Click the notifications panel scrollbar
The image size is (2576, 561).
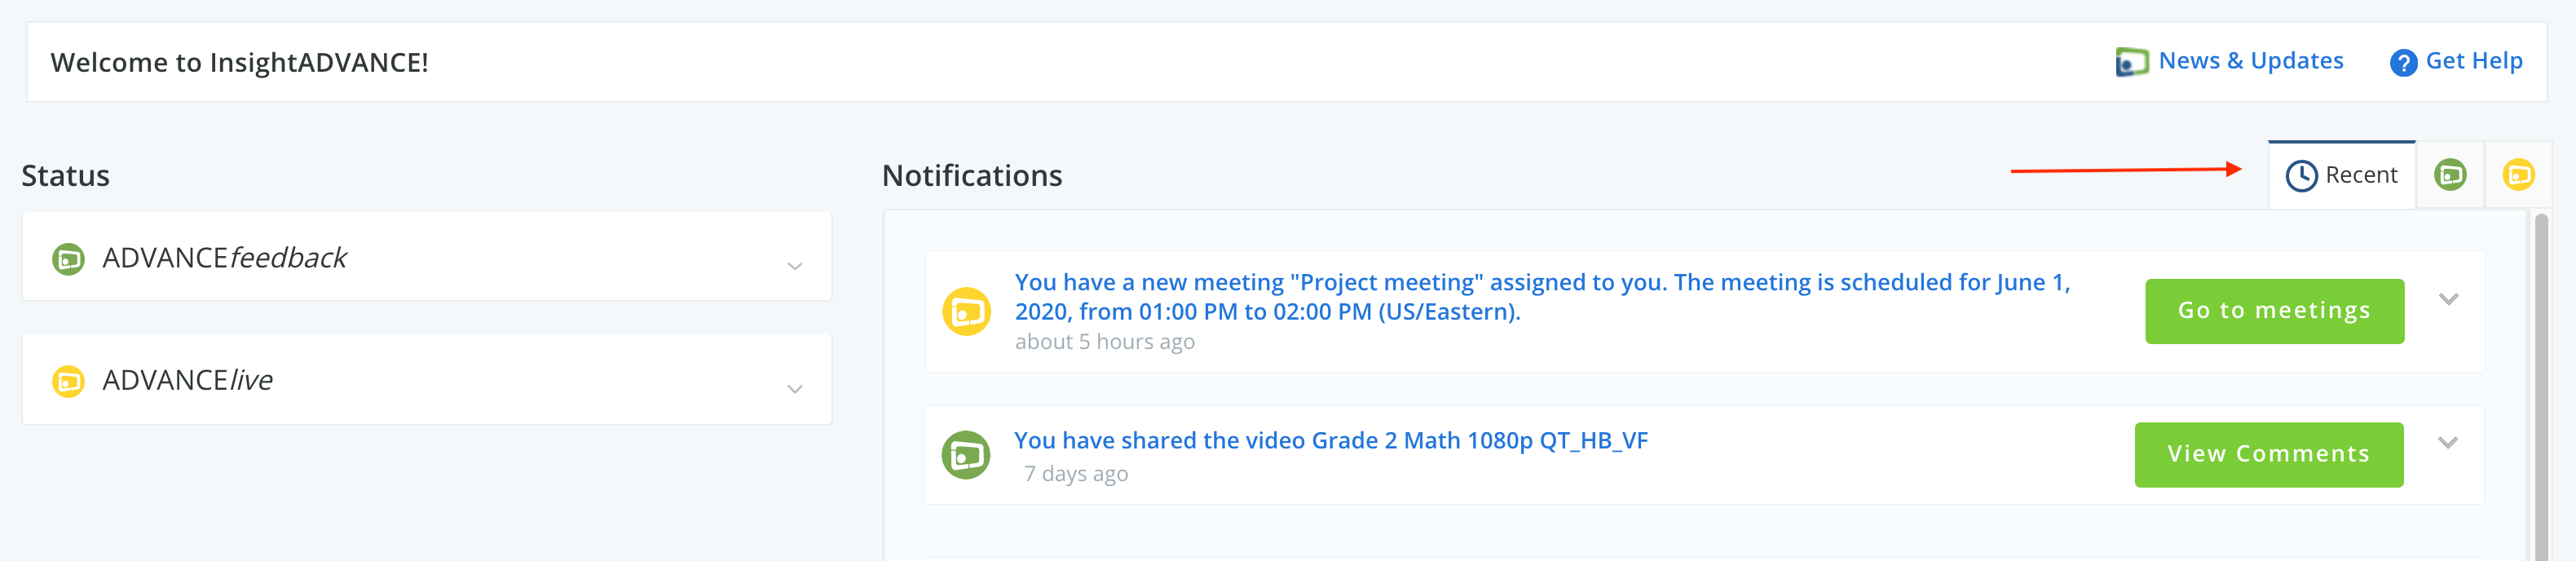[x=2541, y=386]
